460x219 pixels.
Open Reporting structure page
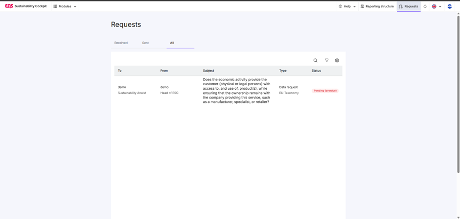pyautogui.click(x=377, y=6)
